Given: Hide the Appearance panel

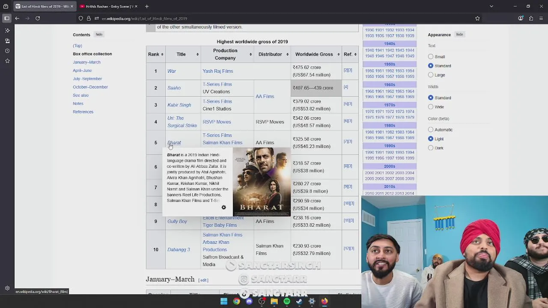Looking at the screenshot, I should (459, 34).
